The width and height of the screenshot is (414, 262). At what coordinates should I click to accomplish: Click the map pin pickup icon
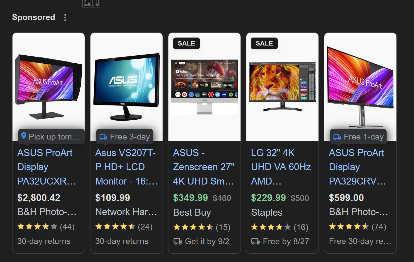point(24,136)
